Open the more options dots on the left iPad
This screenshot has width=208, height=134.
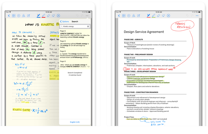pyautogui.click(x=87, y=16)
